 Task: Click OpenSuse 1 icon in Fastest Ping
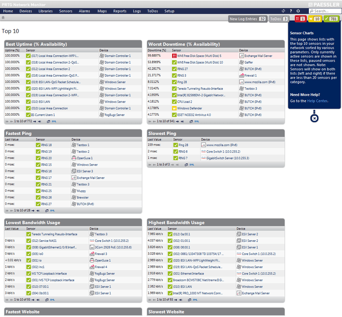tap(74, 158)
